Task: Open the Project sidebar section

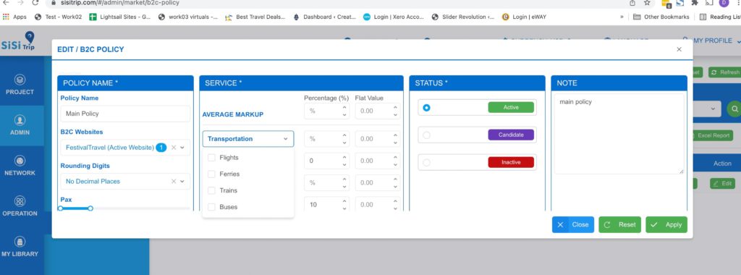Action: (20, 85)
